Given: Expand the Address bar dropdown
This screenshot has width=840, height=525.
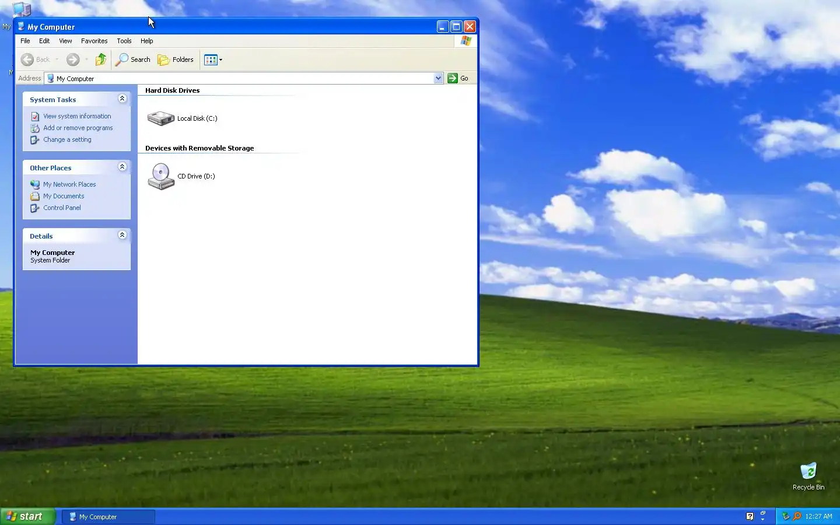Looking at the screenshot, I should click(x=438, y=78).
